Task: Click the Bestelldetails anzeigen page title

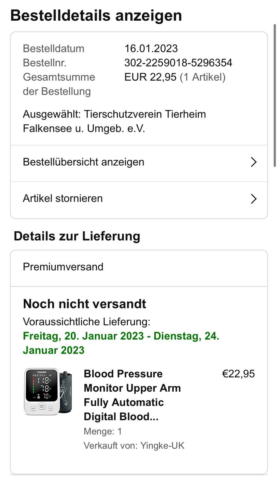Action: (x=96, y=16)
